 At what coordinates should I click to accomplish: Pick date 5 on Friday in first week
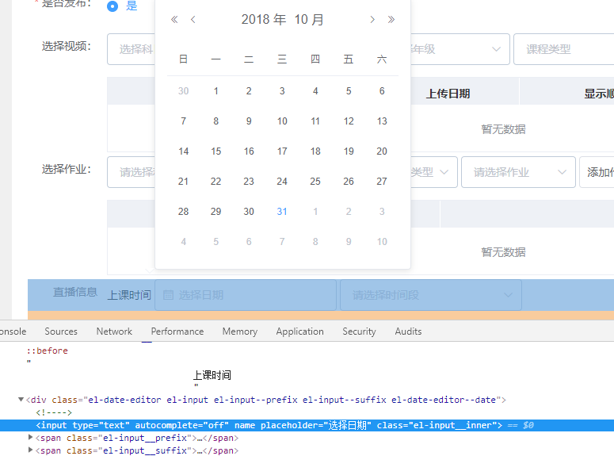[x=349, y=91]
